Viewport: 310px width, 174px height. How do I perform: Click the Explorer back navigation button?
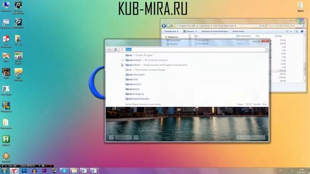(x=164, y=26)
